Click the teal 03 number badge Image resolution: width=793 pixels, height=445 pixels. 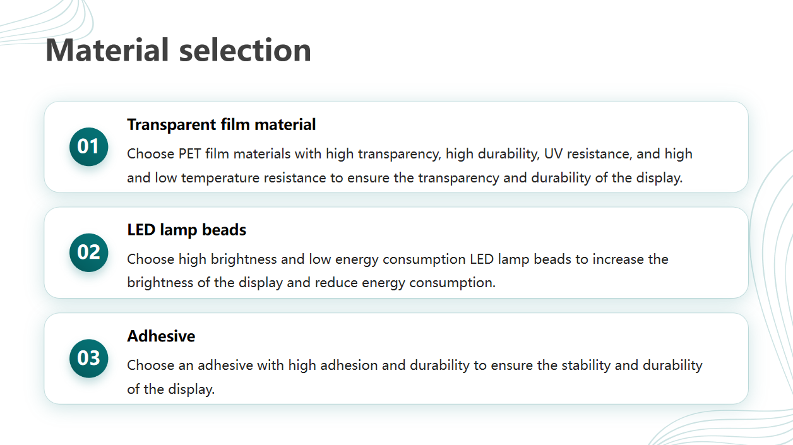(x=88, y=359)
